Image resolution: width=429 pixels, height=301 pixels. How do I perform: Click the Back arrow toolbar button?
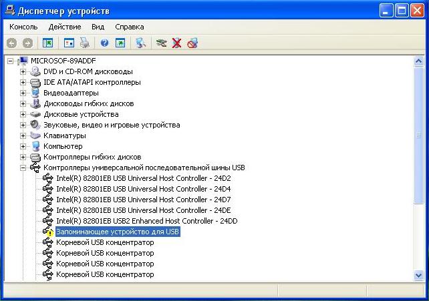pos(12,43)
